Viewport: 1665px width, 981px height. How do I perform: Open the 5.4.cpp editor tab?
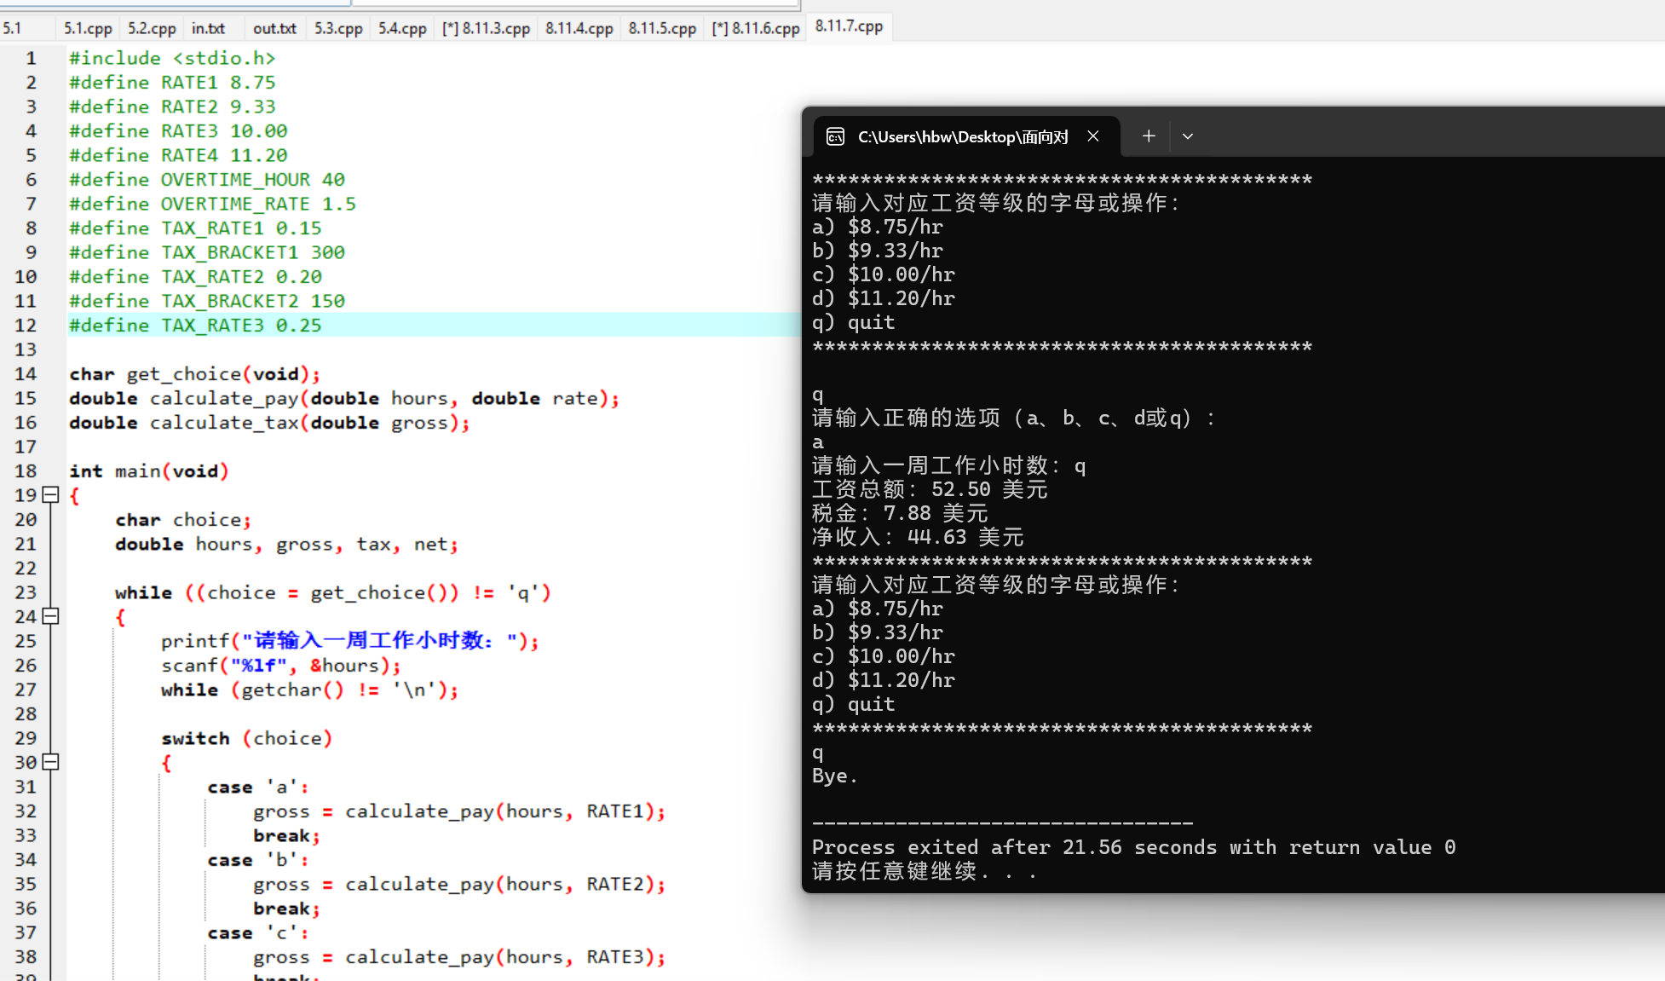(402, 28)
